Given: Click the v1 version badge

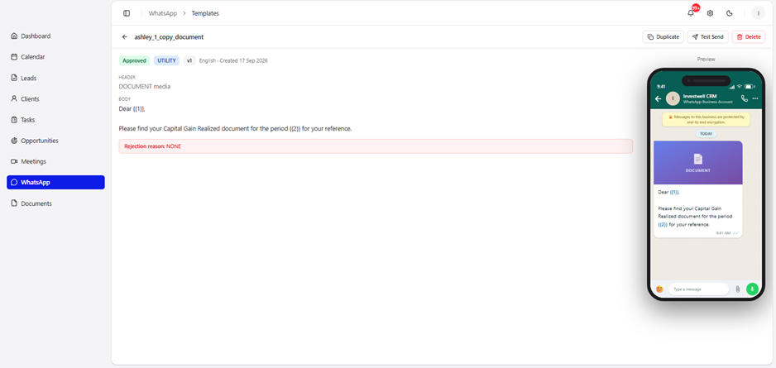Looking at the screenshot, I should 189,60.
